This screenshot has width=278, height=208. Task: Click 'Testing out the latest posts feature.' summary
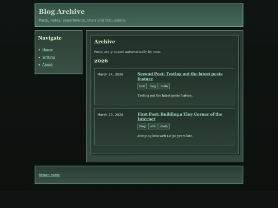(165, 96)
